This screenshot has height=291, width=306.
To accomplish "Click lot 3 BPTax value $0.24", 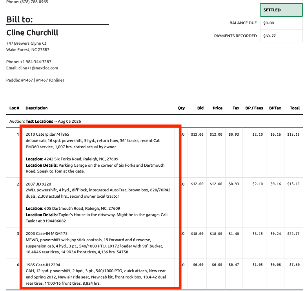I will click(275, 234).
